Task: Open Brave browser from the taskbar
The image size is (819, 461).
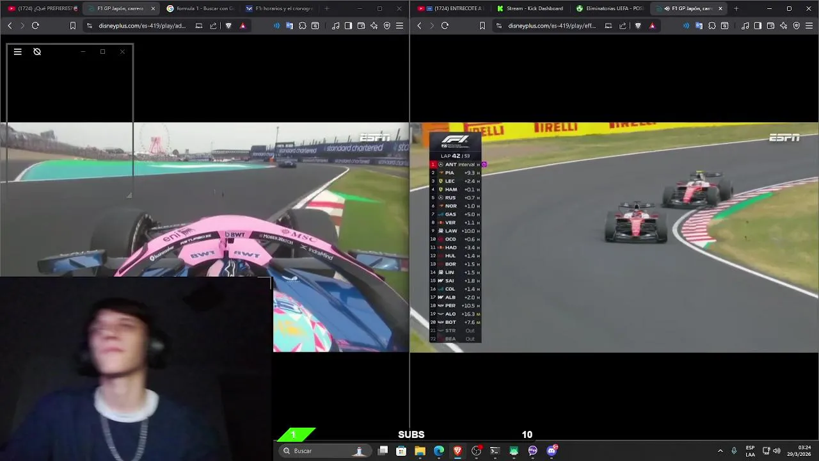Action: [457, 451]
